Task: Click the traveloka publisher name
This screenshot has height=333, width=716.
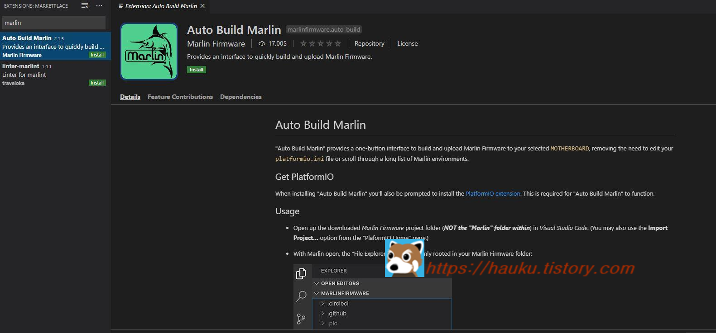Action: 14,83
